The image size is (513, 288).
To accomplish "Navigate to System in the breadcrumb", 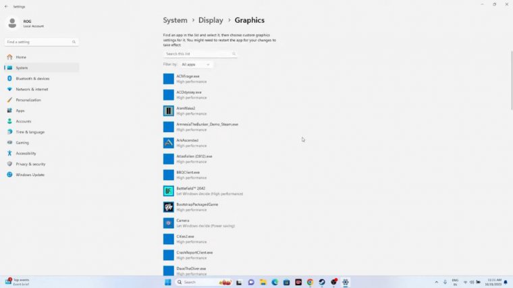I will pyautogui.click(x=175, y=20).
